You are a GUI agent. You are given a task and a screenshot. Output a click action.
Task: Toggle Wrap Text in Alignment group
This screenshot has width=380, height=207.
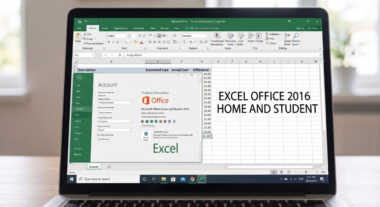175,36
